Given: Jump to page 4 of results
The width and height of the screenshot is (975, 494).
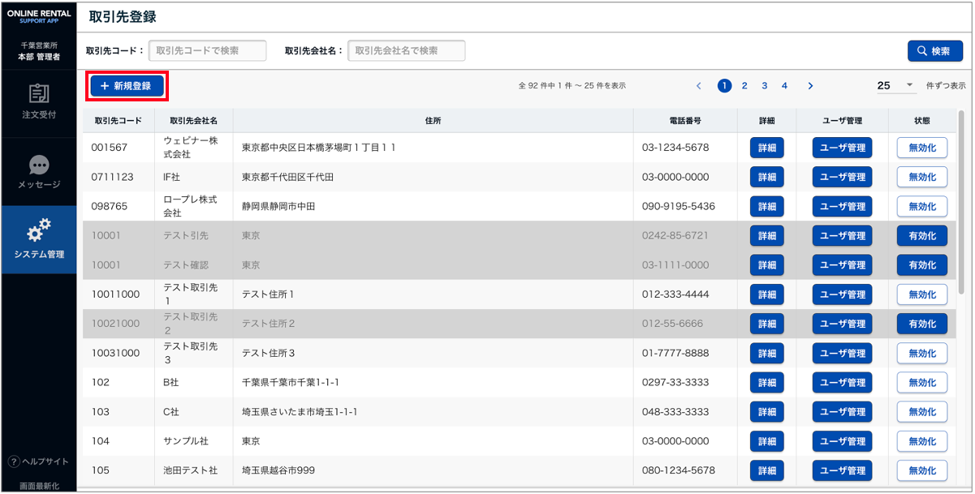Looking at the screenshot, I should click(784, 86).
